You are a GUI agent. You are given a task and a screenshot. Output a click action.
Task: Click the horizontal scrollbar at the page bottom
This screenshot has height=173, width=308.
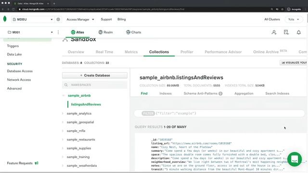click(x=136, y=173)
